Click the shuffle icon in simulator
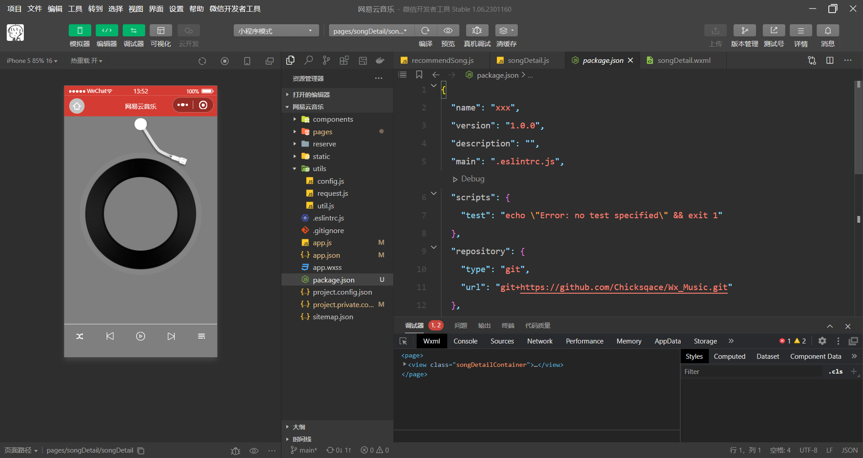863x458 pixels. click(80, 336)
